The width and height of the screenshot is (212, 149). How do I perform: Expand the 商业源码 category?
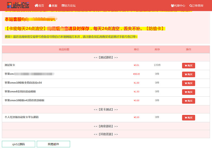coord(106,126)
